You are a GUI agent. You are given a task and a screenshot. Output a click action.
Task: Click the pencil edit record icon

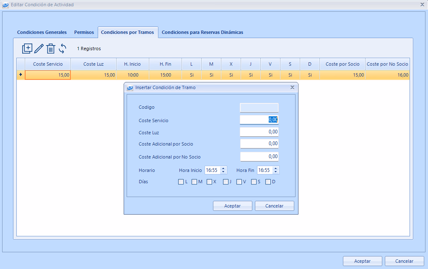[39, 49]
